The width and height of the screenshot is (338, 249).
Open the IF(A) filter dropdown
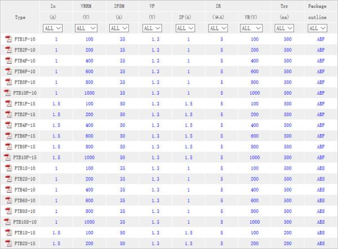[185, 28]
